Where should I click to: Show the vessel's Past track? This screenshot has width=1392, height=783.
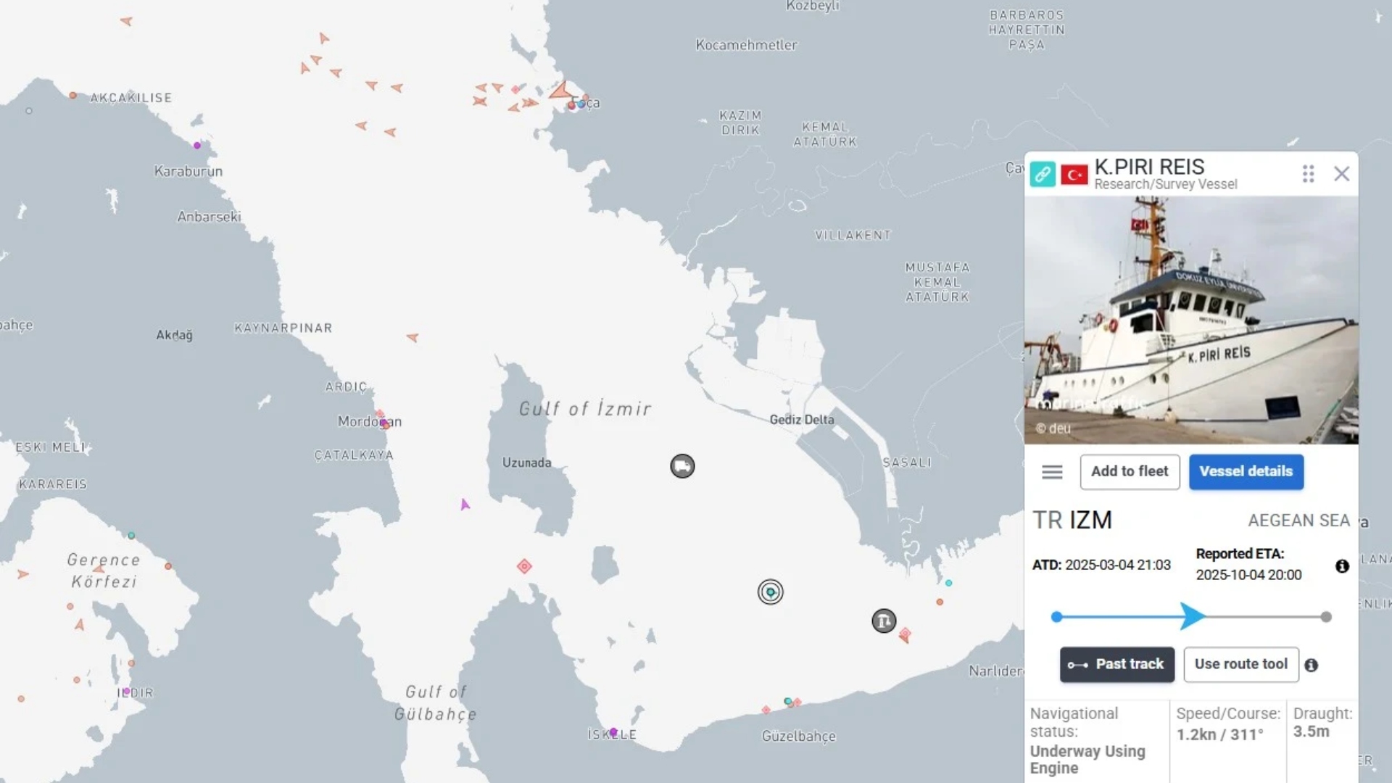1116,664
